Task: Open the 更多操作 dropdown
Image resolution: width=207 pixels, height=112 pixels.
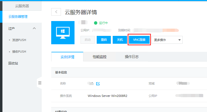Action: click(167, 40)
